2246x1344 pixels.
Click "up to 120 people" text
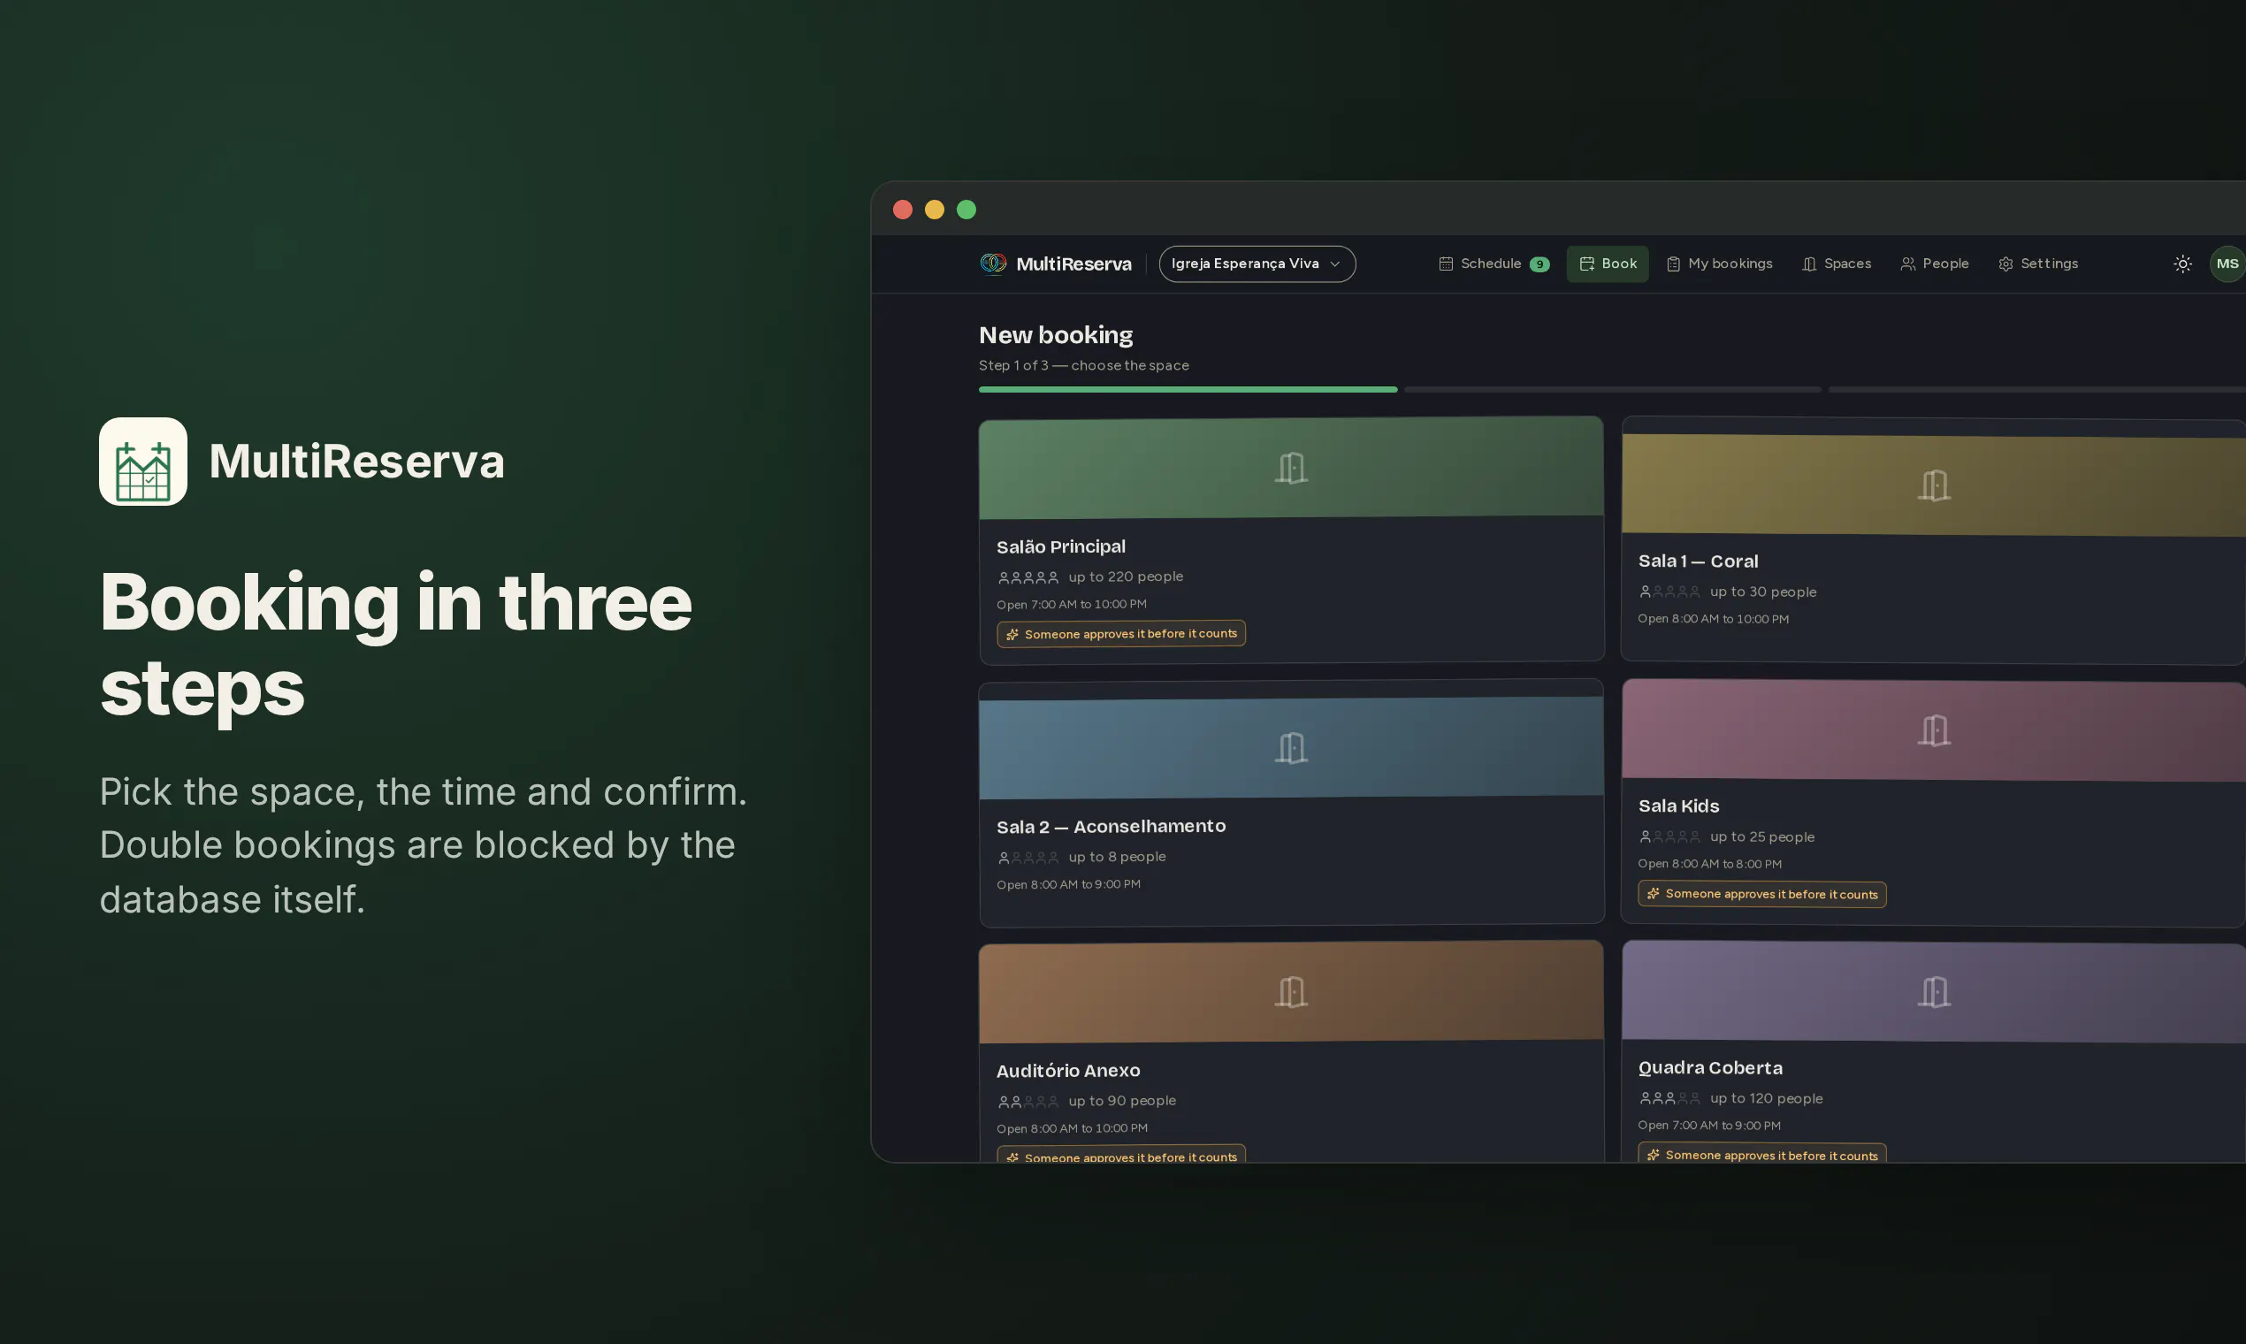(1766, 1097)
